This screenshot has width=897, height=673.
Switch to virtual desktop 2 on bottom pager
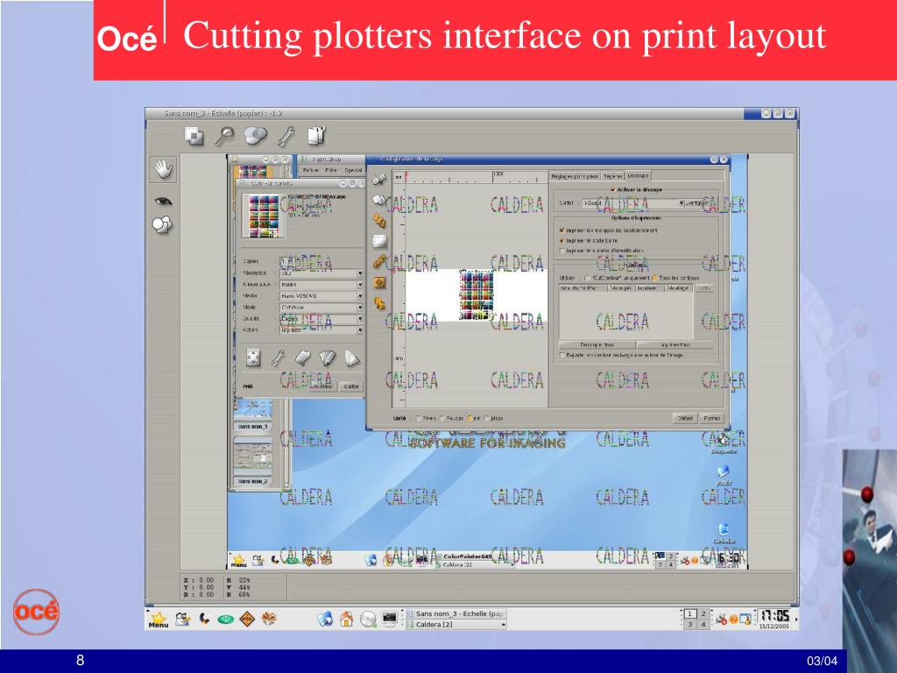coord(703,613)
